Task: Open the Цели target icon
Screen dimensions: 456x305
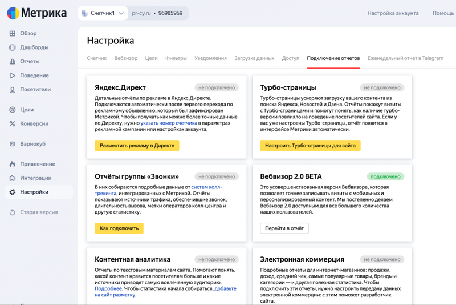Action: tap(12, 110)
